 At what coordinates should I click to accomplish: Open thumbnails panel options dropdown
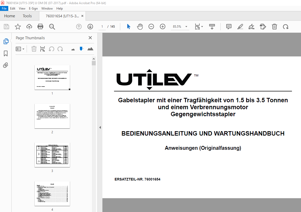(20, 49)
